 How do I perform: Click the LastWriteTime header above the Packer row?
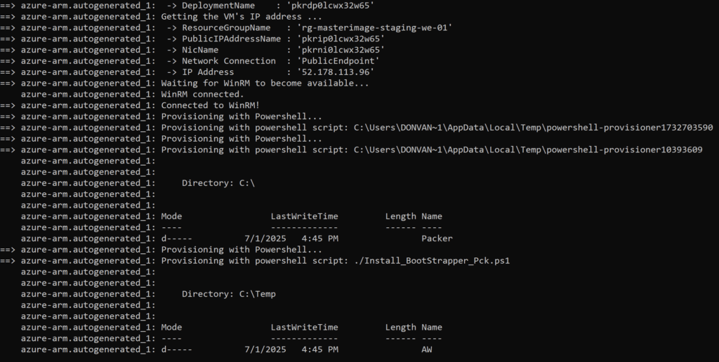click(x=304, y=217)
